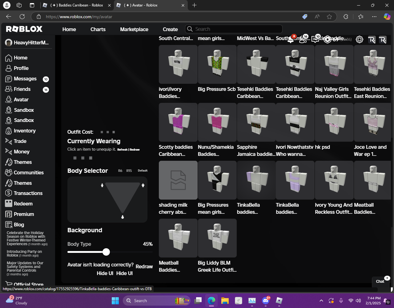
Task: Select R6 body option
Action: (120, 171)
